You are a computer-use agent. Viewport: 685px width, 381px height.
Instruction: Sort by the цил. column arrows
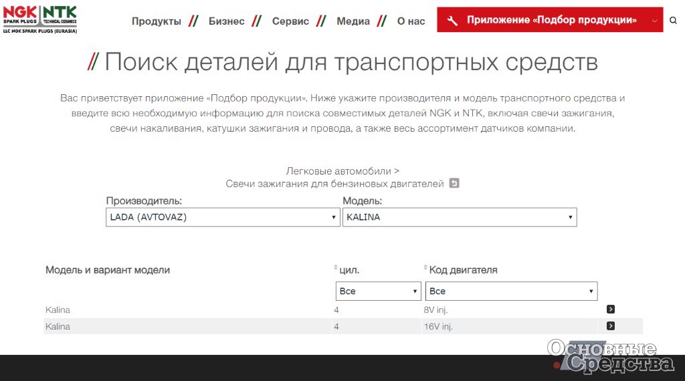336,267
